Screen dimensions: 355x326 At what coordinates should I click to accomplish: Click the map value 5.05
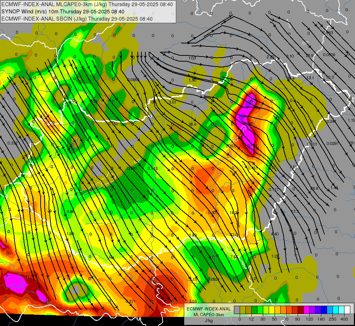pos(193,301)
